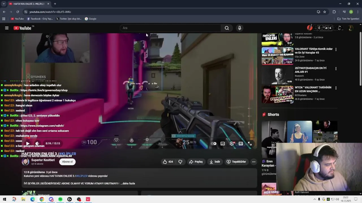
Task: Open the YouTube hamburger guide menu
Action: pyautogui.click(x=7, y=28)
